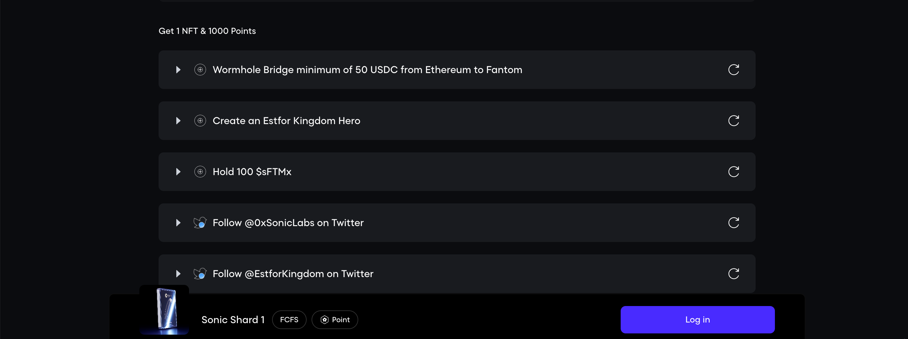The width and height of the screenshot is (908, 339).
Task: Expand the Create an Estfor Kingdom Hero arrow
Action: pos(178,121)
